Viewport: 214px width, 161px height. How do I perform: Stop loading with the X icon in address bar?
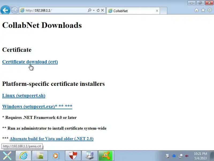click(102, 10)
